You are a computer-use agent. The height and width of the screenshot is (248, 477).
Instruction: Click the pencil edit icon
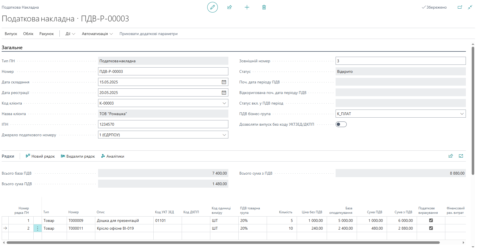click(x=212, y=7)
